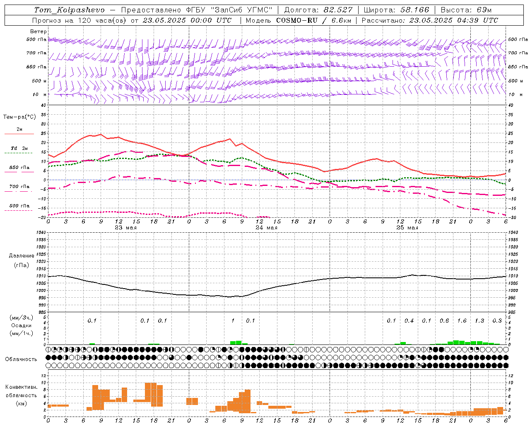Click the '(мм/3ч.)' precipitation unit label
Screen dimensions: 530x424
click(x=22, y=318)
